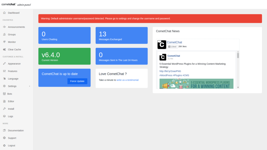Click the CometChat post avatar
267x150 pixels.
tap(163, 57)
